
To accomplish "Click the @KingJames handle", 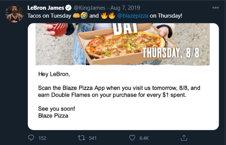I will [x=90, y=8].
